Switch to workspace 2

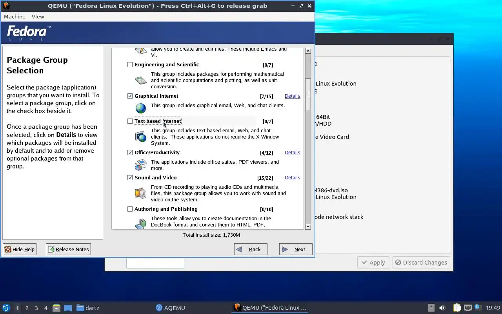[x=27, y=308]
